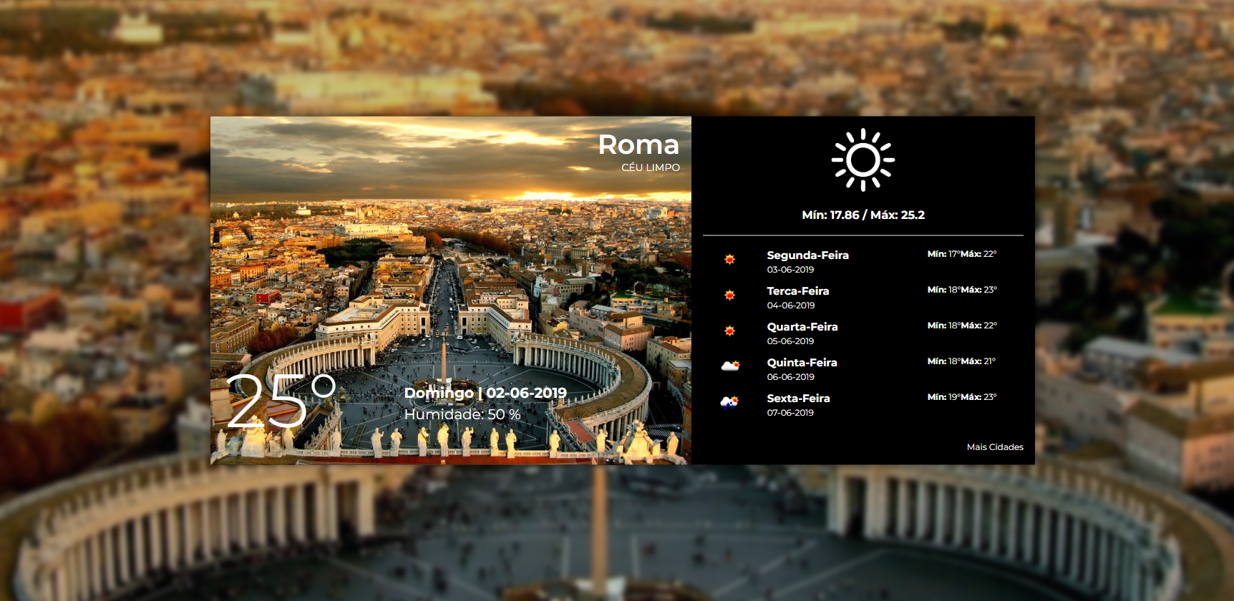Click the rain cloud icon beside Sexta-Feira
This screenshot has height=601, width=1234.
(729, 402)
